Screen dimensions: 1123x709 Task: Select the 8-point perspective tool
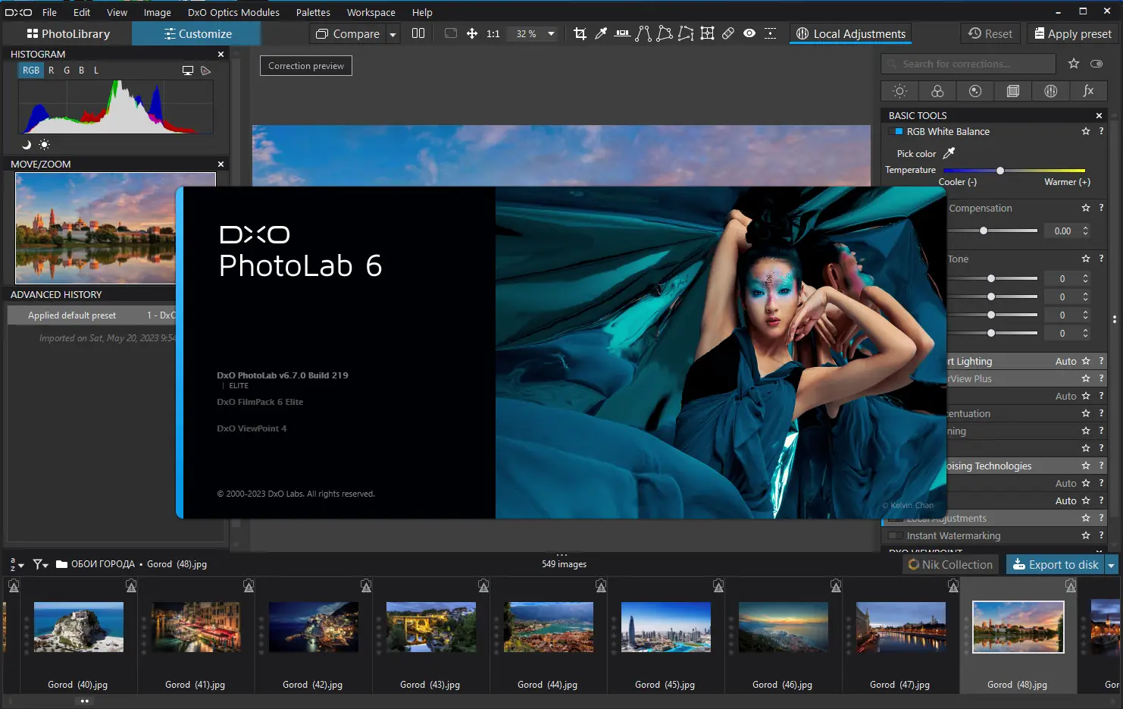coord(686,33)
